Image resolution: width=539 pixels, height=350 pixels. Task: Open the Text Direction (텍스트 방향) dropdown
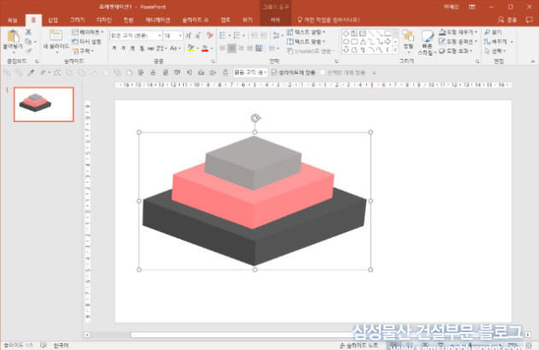[x=306, y=32]
